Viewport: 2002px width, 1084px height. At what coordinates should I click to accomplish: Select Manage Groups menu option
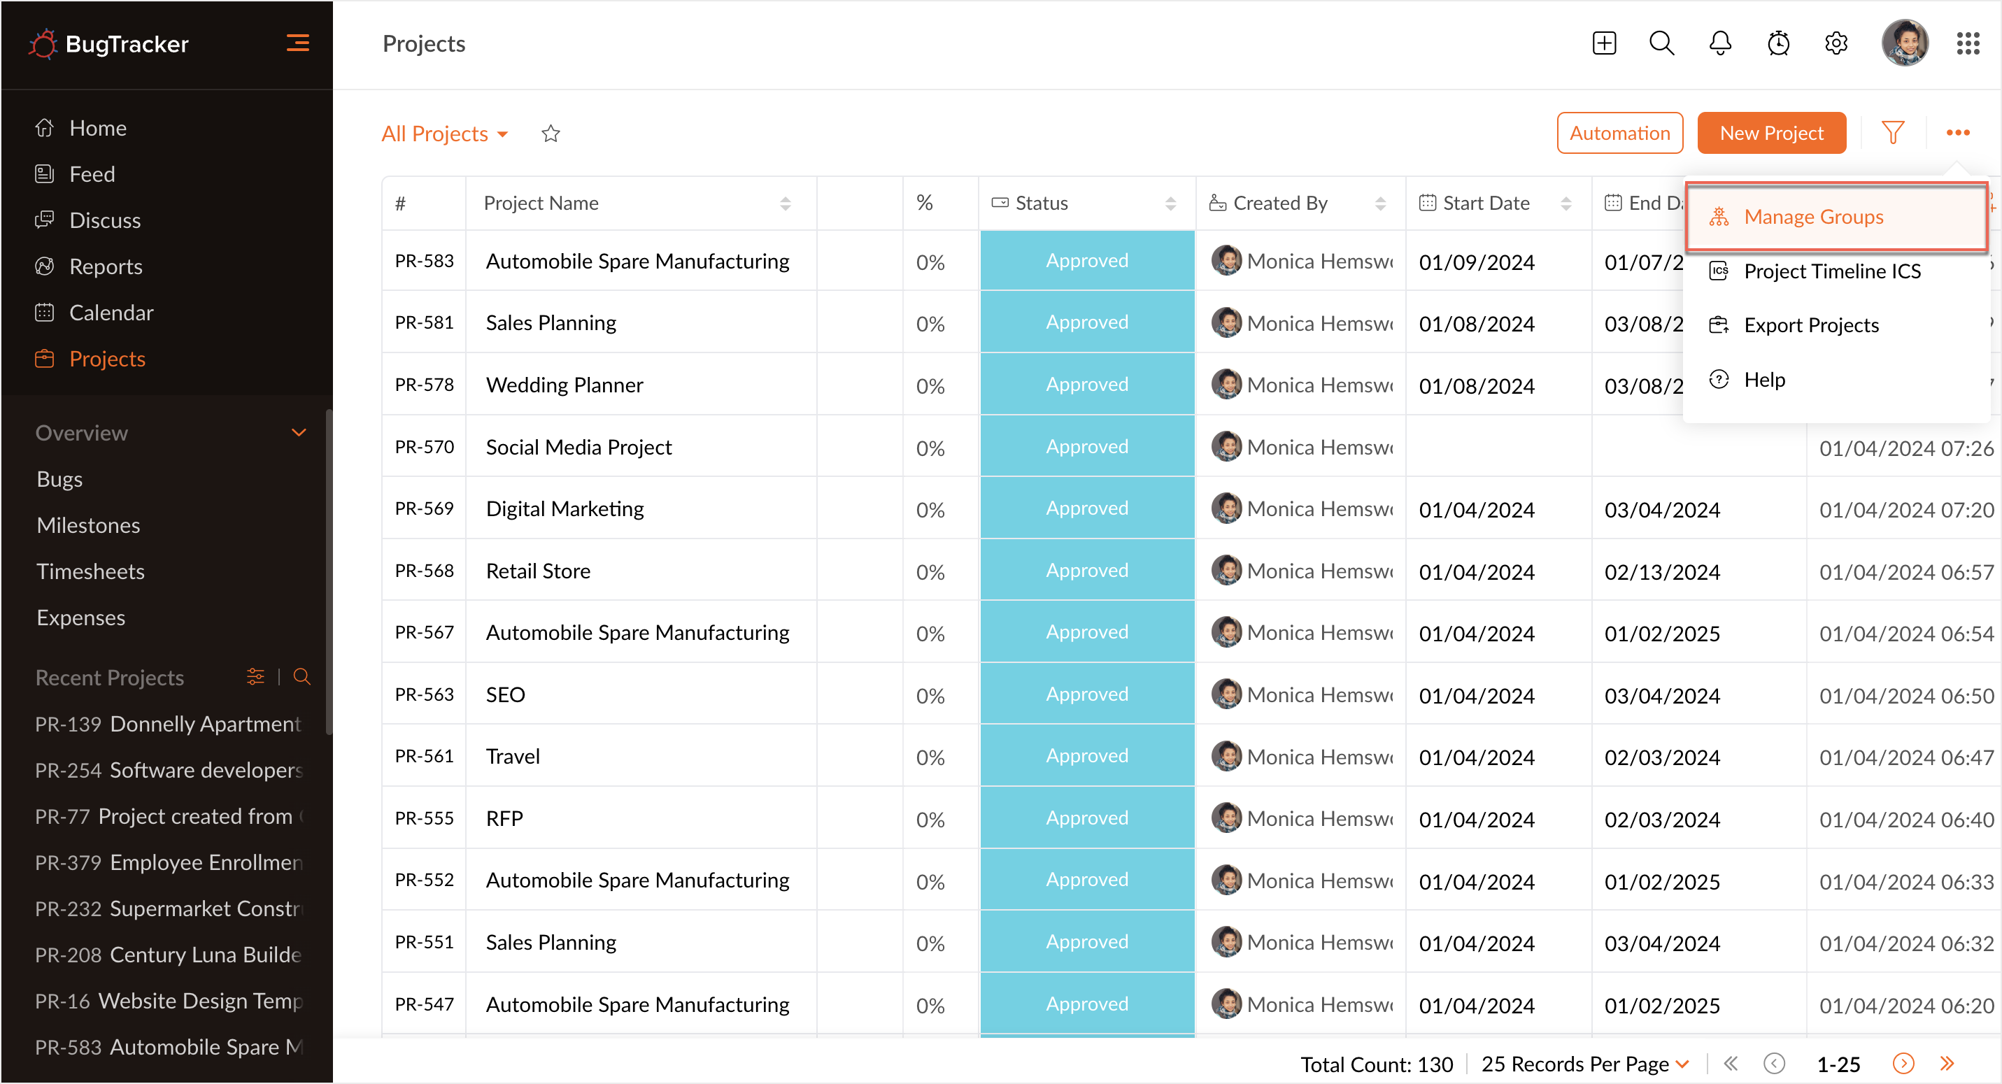[x=1812, y=217]
